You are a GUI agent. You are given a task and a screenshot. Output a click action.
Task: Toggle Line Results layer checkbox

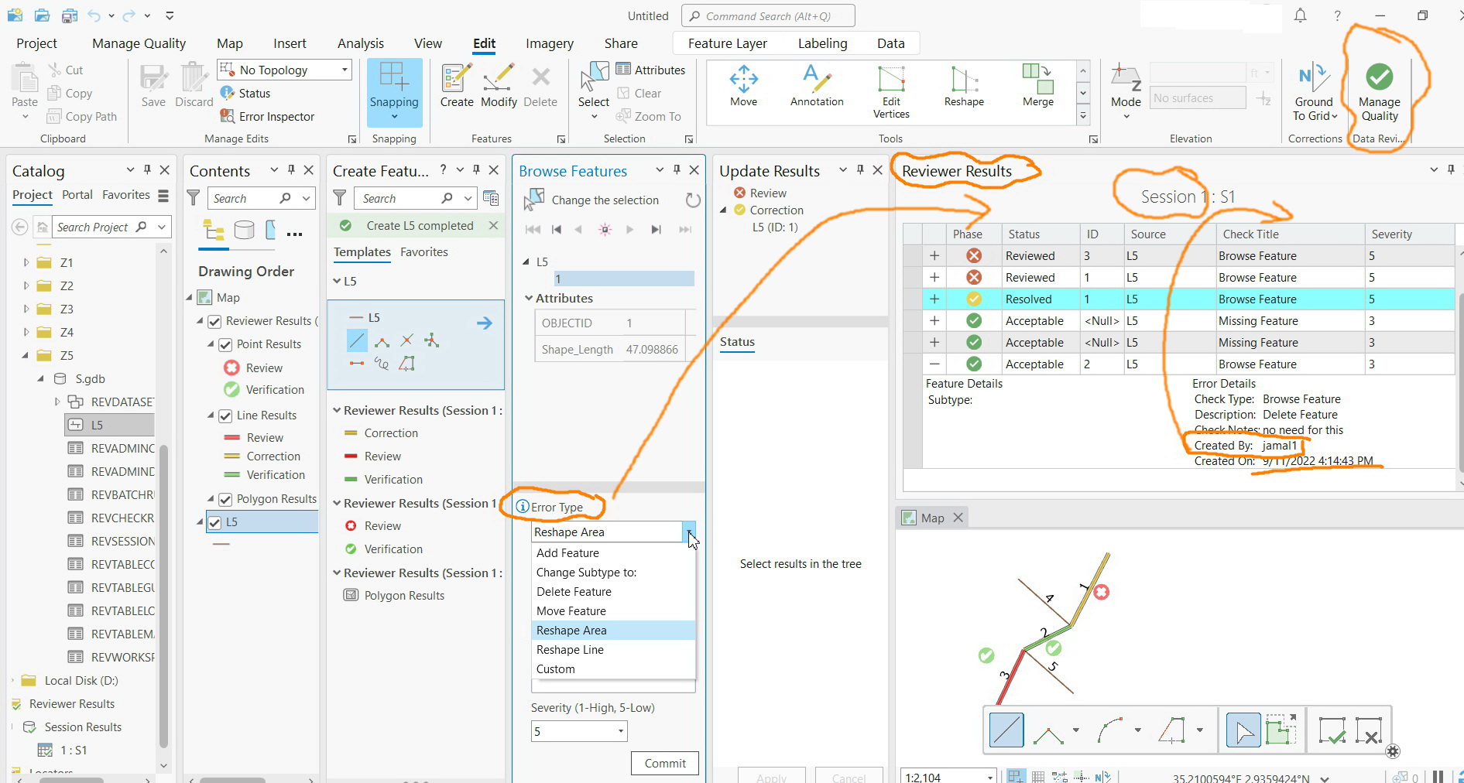pyautogui.click(x=225, y=415)
